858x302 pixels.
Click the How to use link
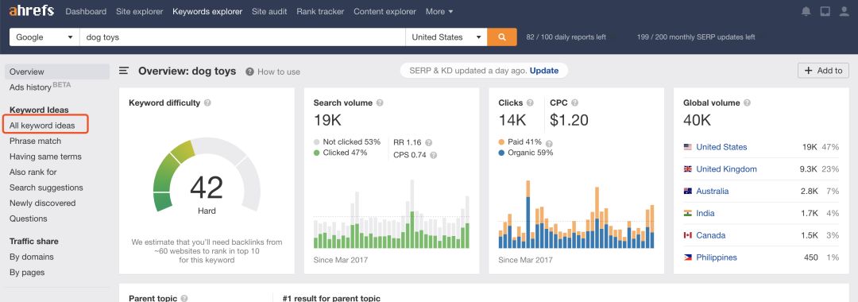[279, 72]
